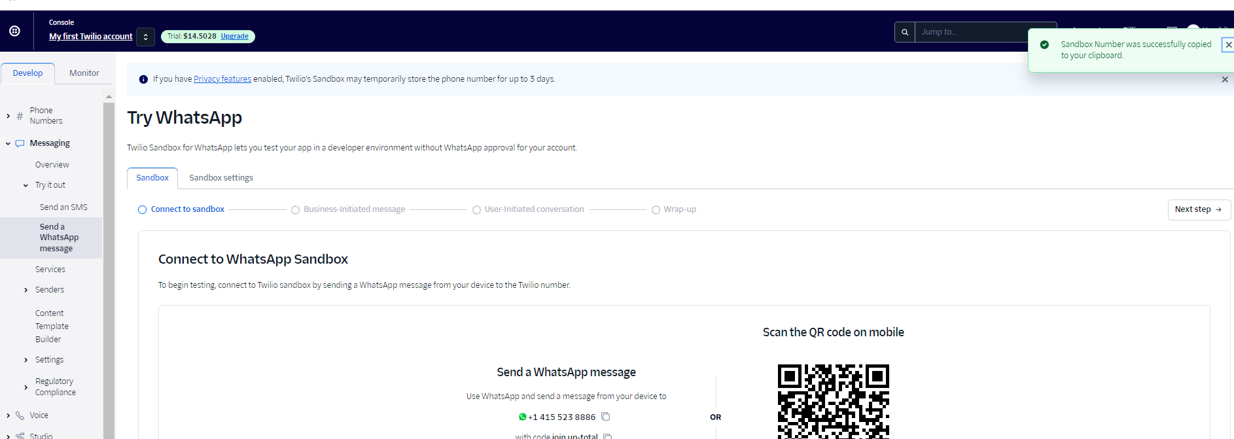The width and height of the screenshot is (1234, 439).
Task: Expand the Phone Numbers section chevron
Action: (x=8, y=116)
